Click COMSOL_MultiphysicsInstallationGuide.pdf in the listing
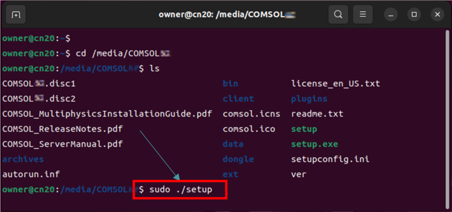452x212 pixels. [107, 114]
